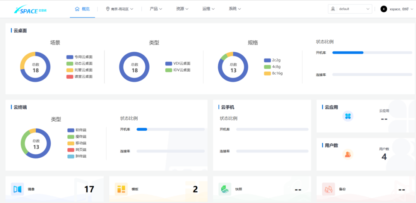Click the xspace user avatar icon
Screen dimensions: 416x203
(x=384, y=9)
